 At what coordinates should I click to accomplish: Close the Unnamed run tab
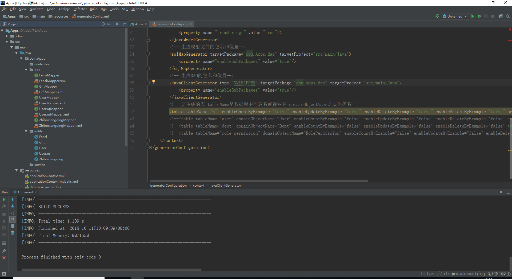36,192
